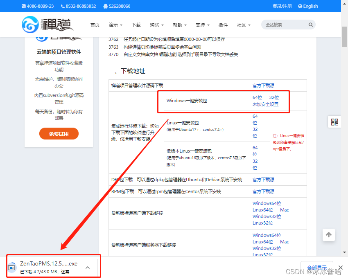Click 官方下载源 in the DEB package row
The width and height of the screenshot is (348, 279).
pyautogui.click(x=263, y=180)
